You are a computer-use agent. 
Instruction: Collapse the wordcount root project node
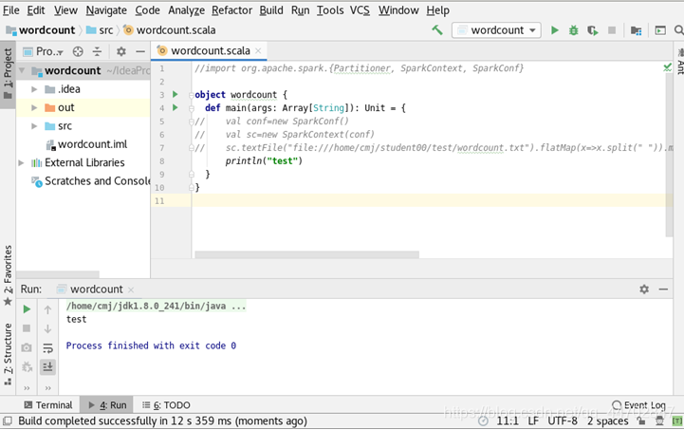click(x=22, y=70)
